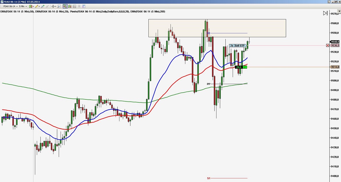Expand the drawing tool dropdown arrow
The image size is (341, 182).
point(39,6)
